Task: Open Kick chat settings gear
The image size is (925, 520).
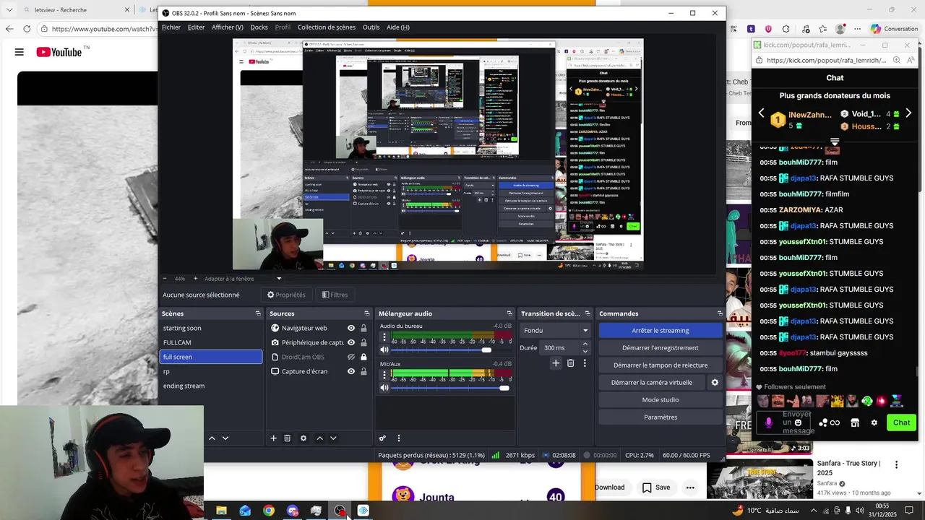Action: point(874,422)
